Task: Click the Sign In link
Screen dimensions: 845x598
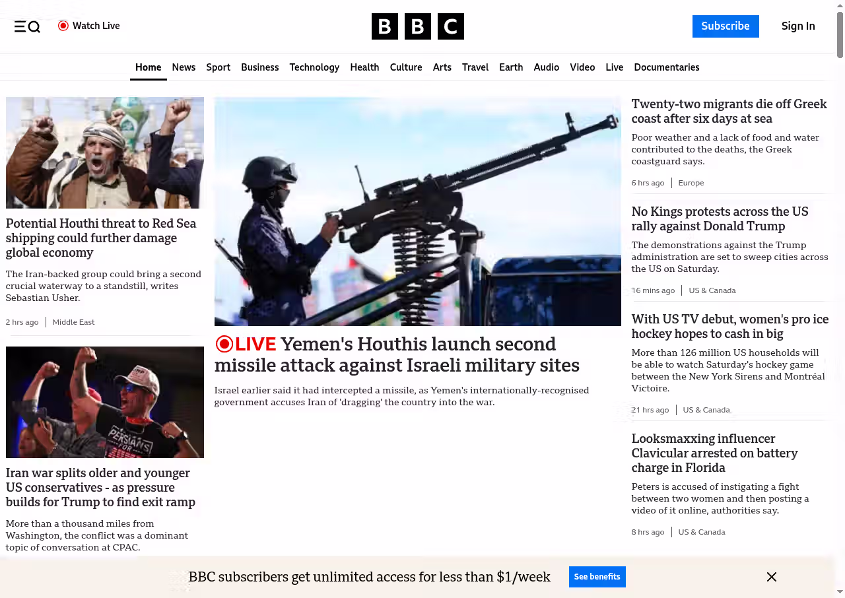Action: click(798, 26)
